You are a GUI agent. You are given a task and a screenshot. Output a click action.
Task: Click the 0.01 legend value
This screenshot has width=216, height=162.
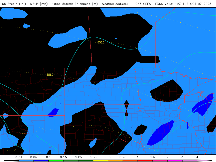coord(19,157)
